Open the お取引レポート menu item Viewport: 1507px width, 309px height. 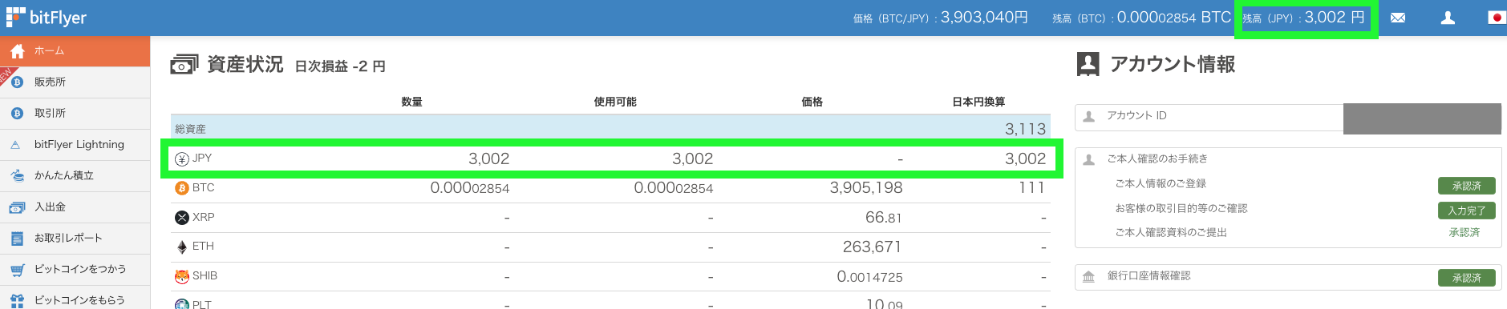pos(75,238)
